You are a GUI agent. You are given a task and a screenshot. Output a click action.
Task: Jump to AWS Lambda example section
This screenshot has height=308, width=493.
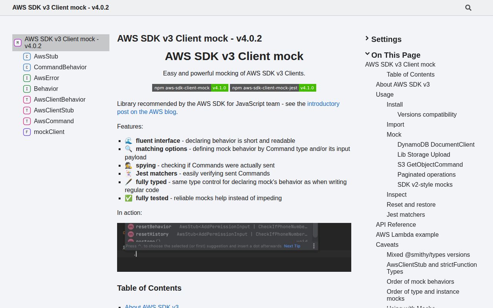point(407,234)
